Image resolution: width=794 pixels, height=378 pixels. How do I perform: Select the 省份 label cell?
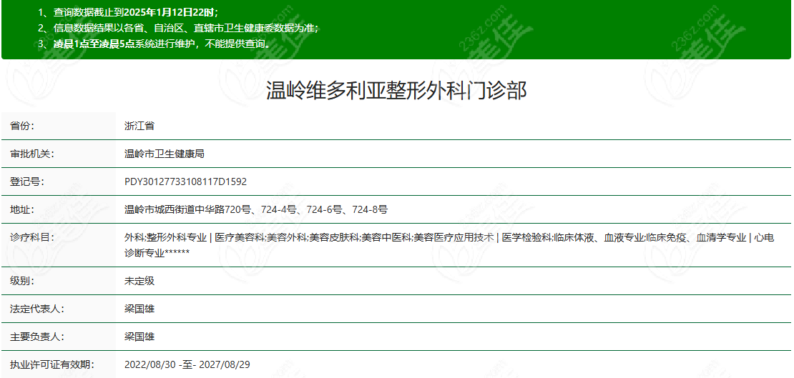pos(59,126)
